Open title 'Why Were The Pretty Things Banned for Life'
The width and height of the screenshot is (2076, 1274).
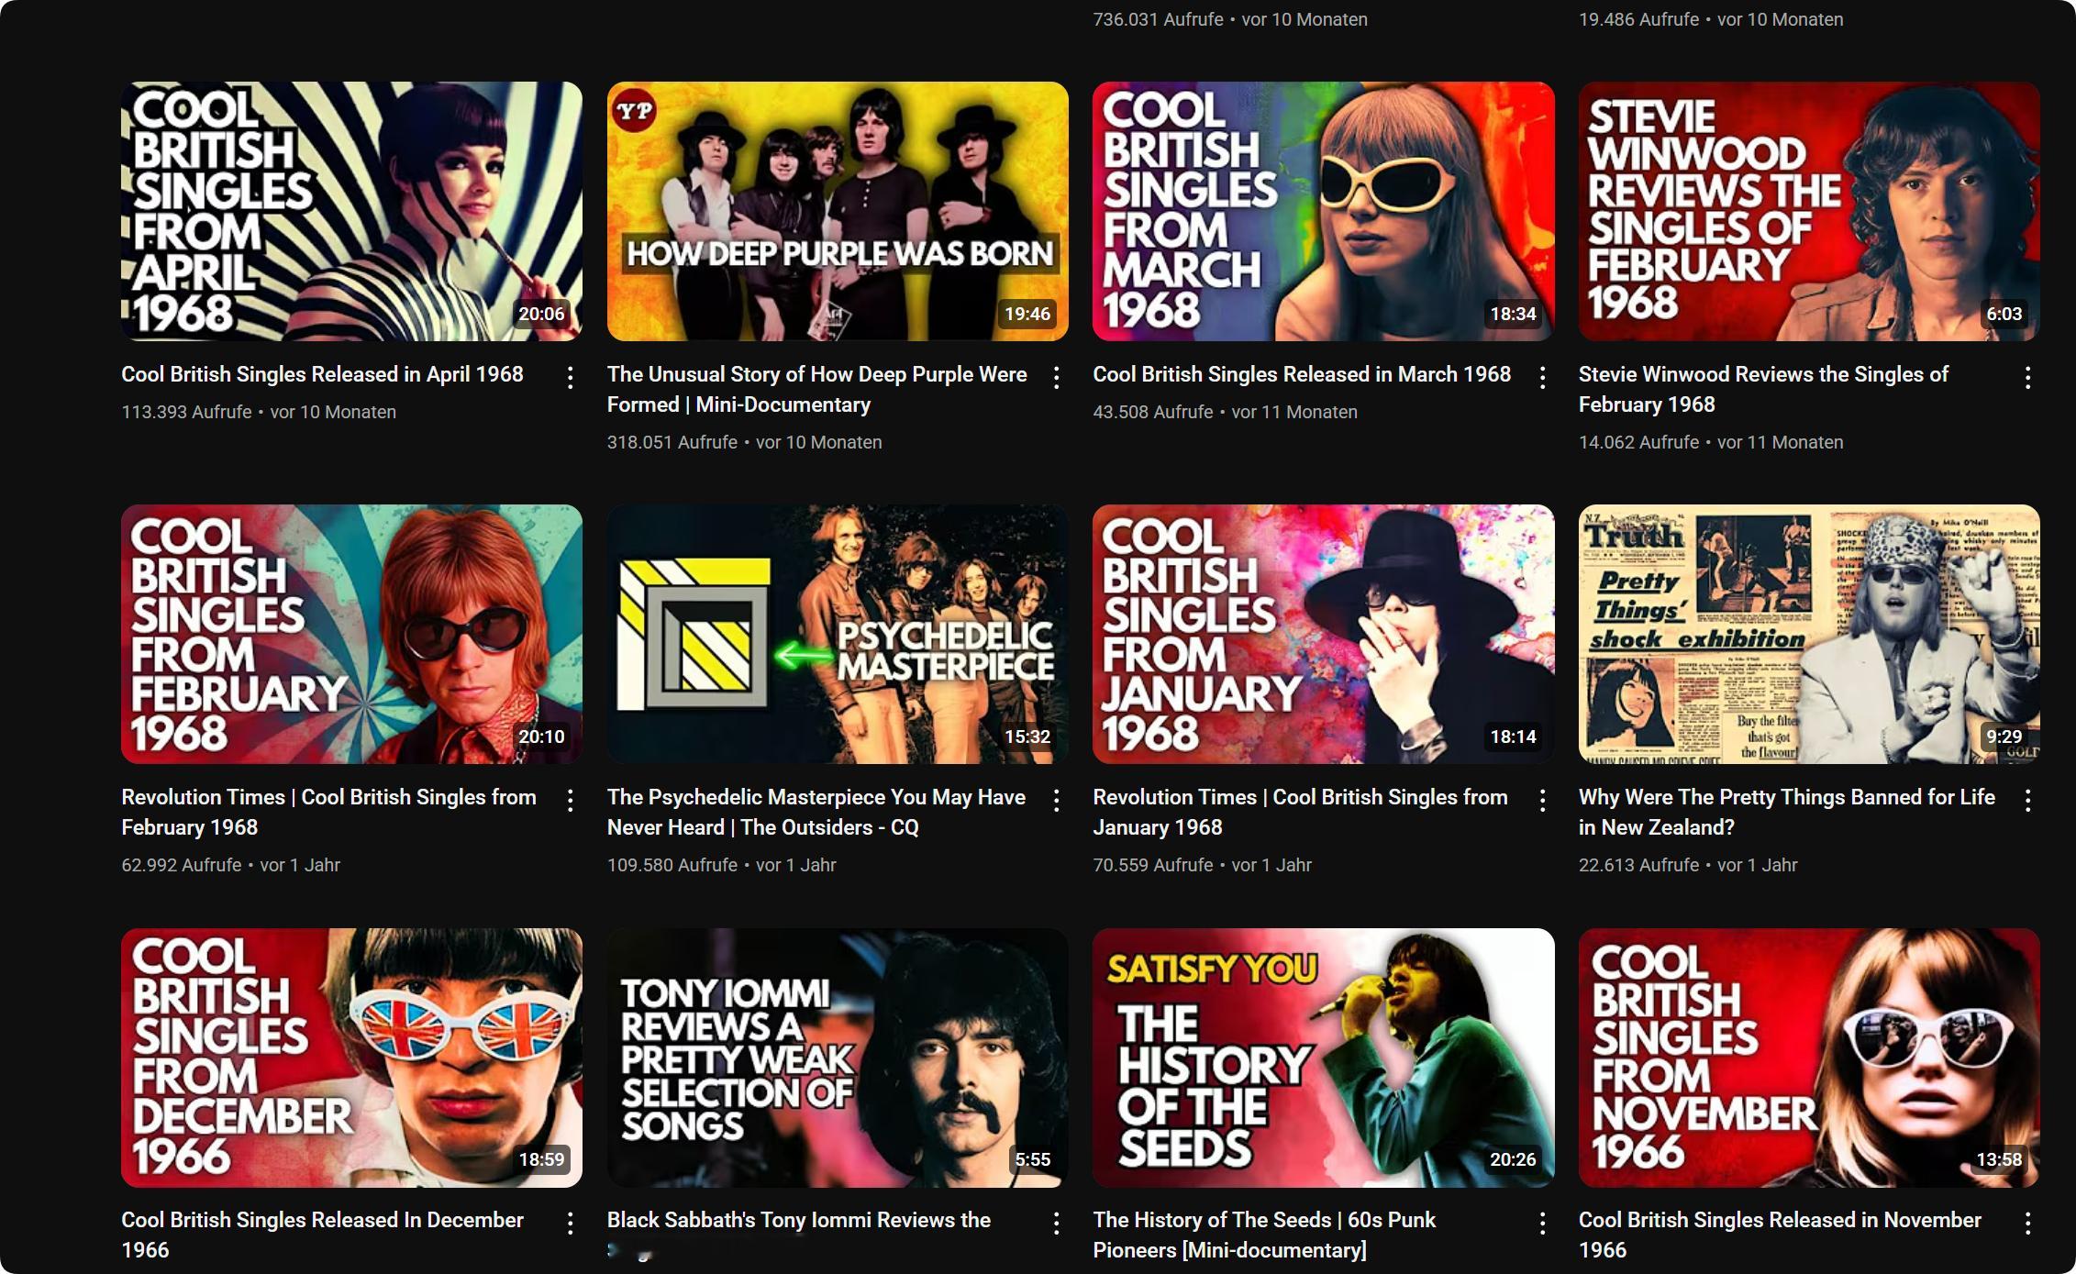click(1787, 812)
